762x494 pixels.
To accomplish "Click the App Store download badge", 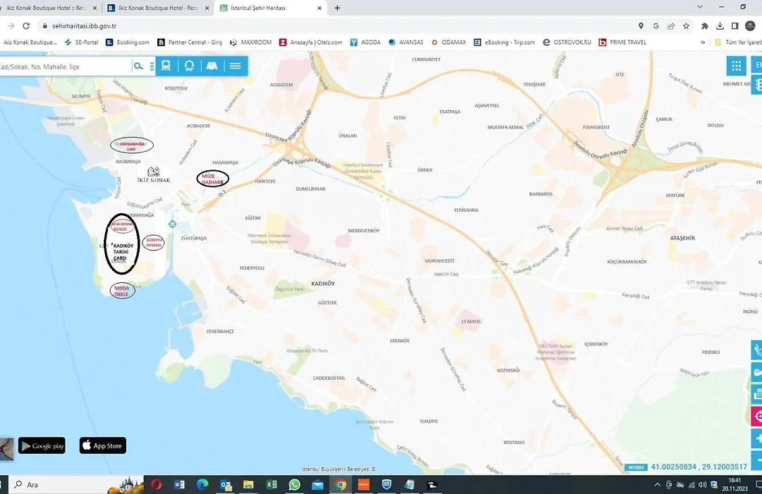I will (102, 446).
